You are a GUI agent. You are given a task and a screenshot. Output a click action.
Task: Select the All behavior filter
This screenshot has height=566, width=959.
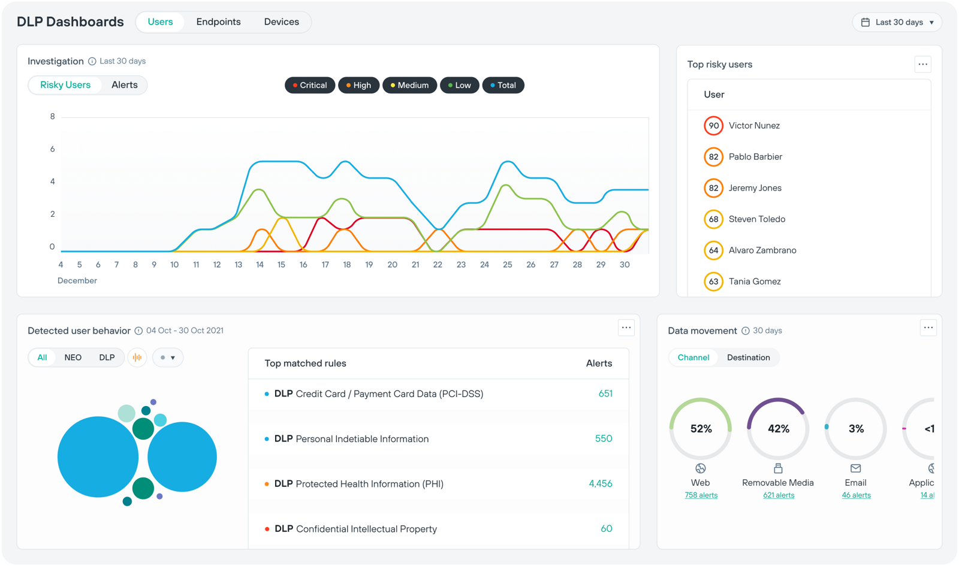pos(42,358)
